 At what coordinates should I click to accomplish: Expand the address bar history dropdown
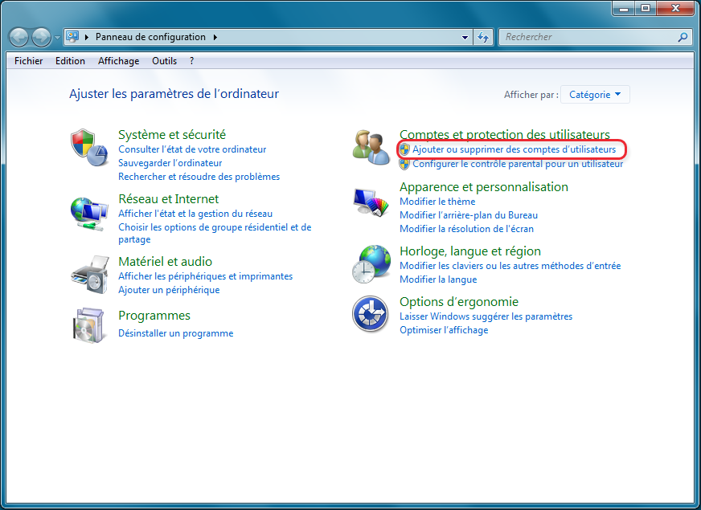(465, 38)
